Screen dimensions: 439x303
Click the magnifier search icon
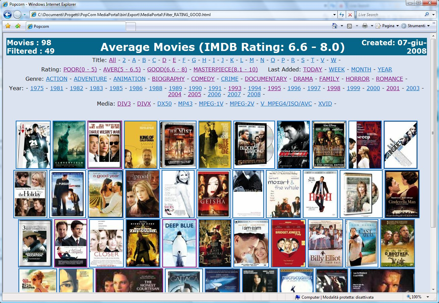pos(427,15)
